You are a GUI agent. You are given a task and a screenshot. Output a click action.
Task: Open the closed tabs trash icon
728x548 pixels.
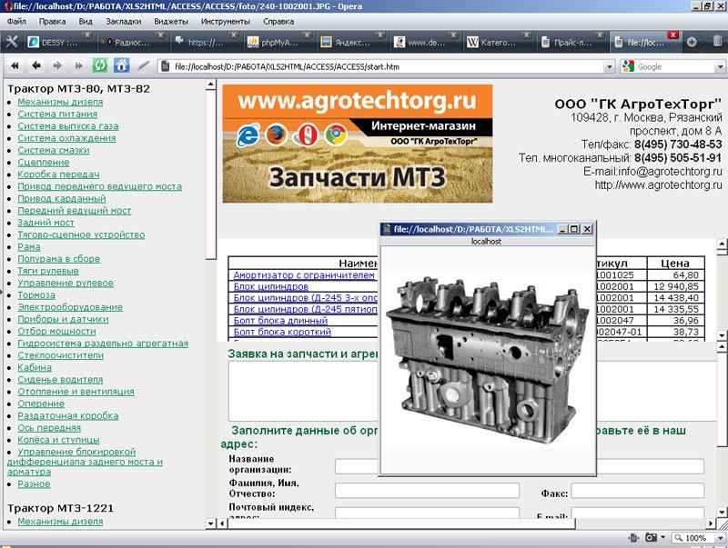pyautogui.click(x=717, y=42)
